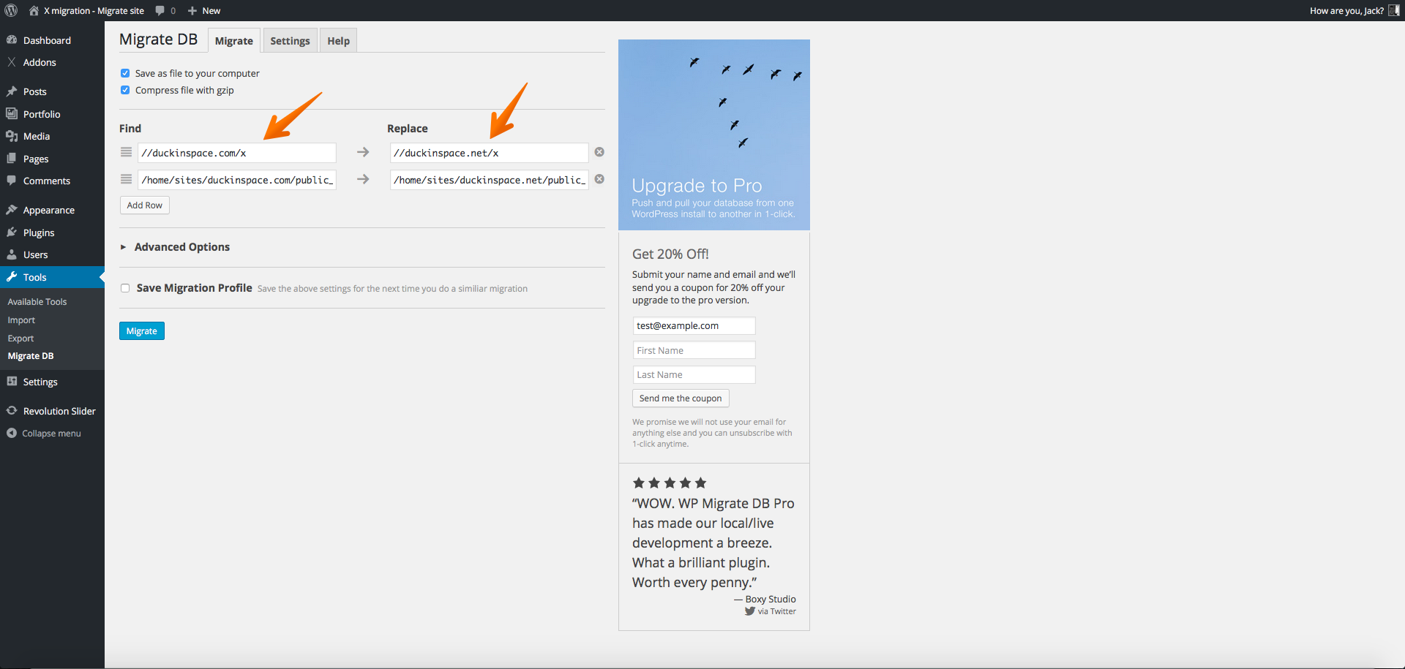The width and height of the screenshot is (1405, 669).
Task: Open the Export submenu item
Action: coord(20,339)
